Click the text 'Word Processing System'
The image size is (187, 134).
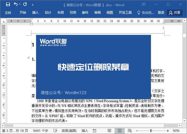pyautogui.click(x=112, y=101)
